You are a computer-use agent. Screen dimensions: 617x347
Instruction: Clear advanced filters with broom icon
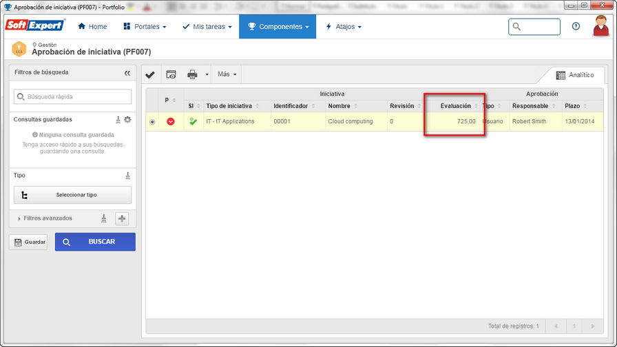pos(103,218)
